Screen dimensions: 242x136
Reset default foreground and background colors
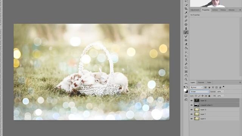click(x=185, y=87)
